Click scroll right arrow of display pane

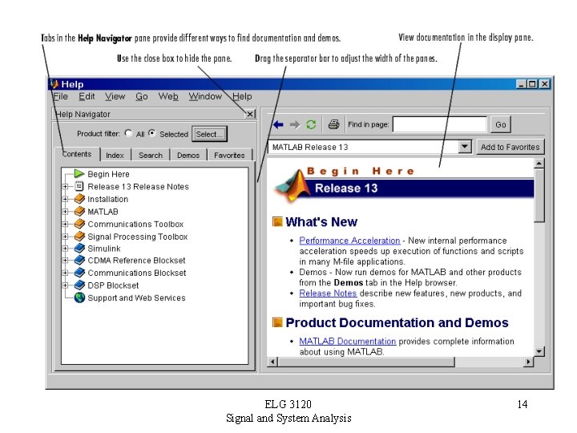(528, 362)
